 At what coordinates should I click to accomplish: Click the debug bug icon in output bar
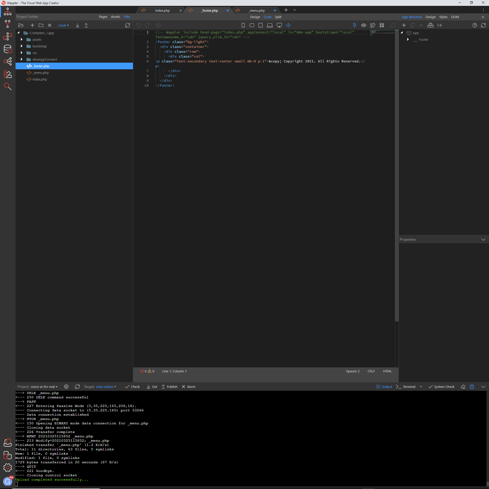[x=472, y=387]
